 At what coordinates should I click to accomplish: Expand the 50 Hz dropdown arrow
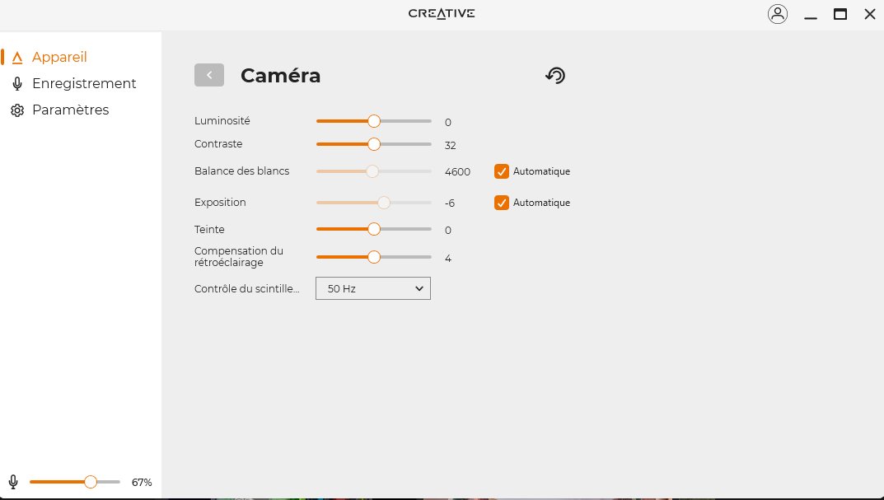click(419, 288)
